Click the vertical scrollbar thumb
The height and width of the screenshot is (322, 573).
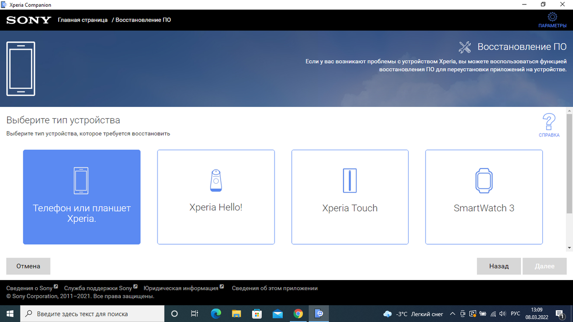tap(569, 164)
